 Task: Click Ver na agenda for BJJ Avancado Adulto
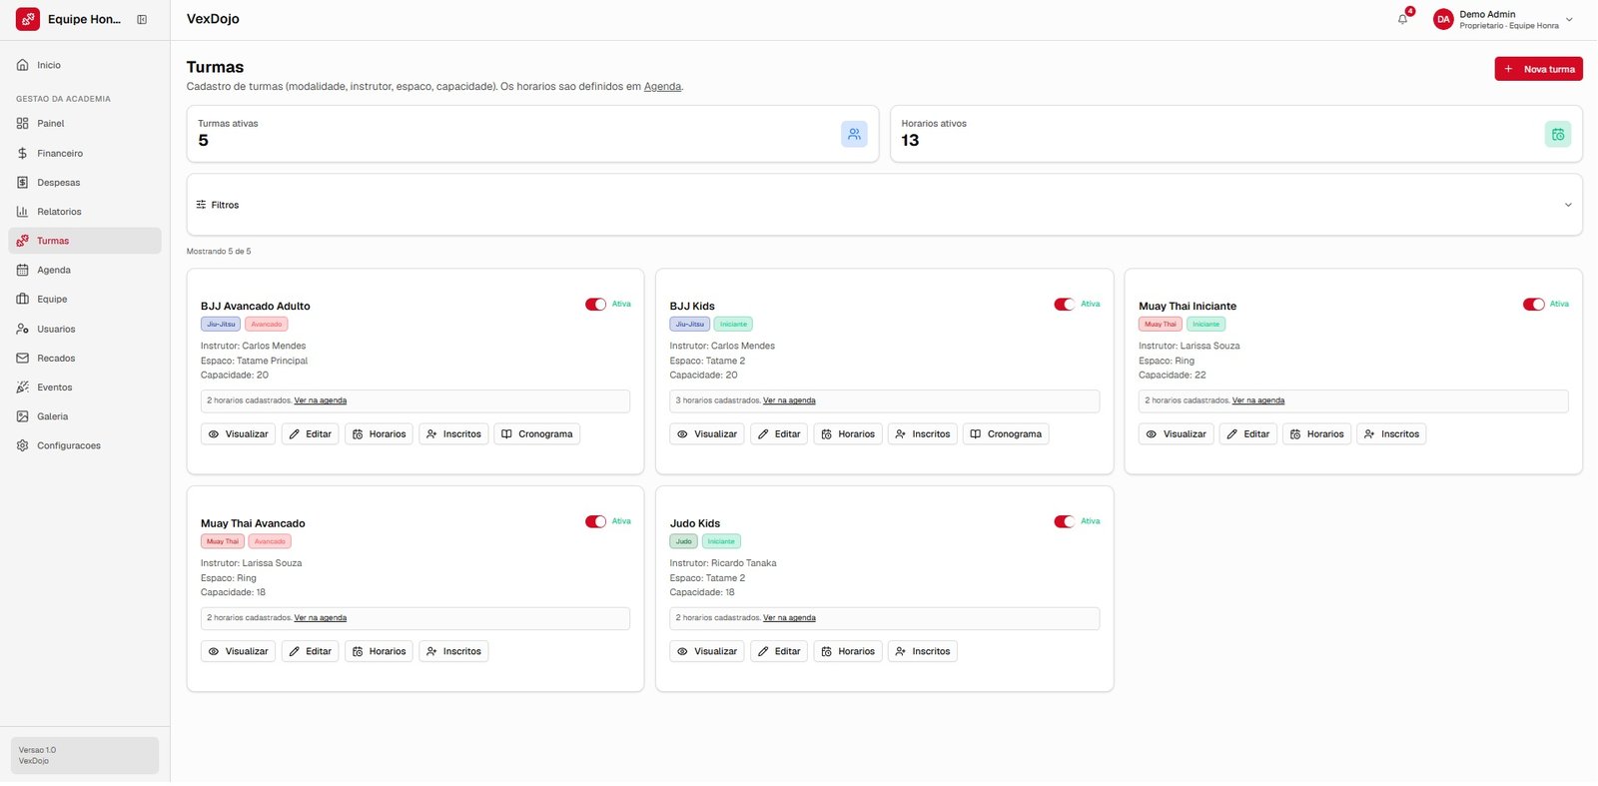click(321, 400)
